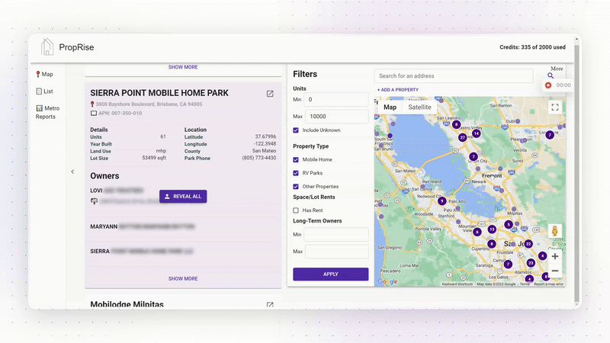Click the Long-Term Owners Min field

pyautogui.click(x=336, y=235)
